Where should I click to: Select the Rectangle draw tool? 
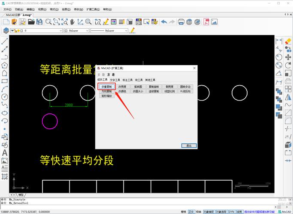coord(4,81)
